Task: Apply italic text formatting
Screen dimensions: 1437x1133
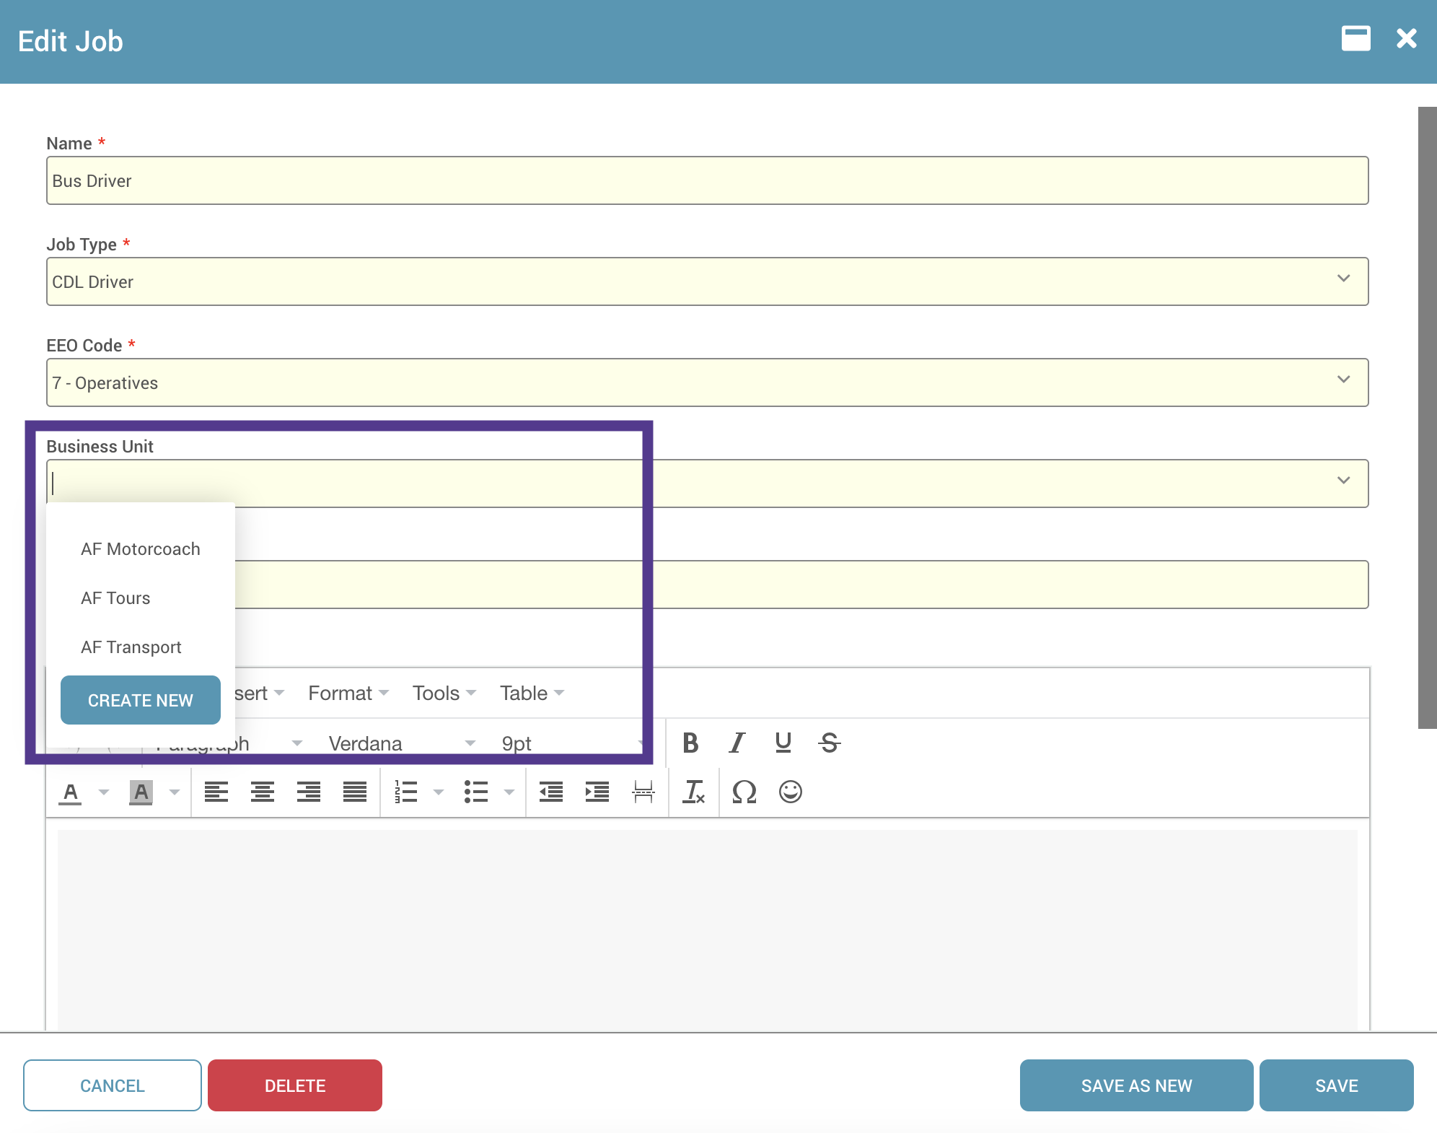Action: [737, 743]
